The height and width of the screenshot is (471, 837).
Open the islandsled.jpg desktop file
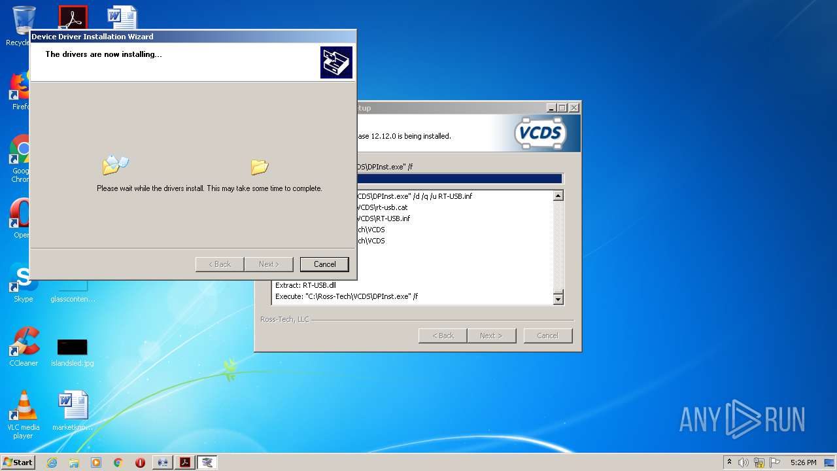73,352
